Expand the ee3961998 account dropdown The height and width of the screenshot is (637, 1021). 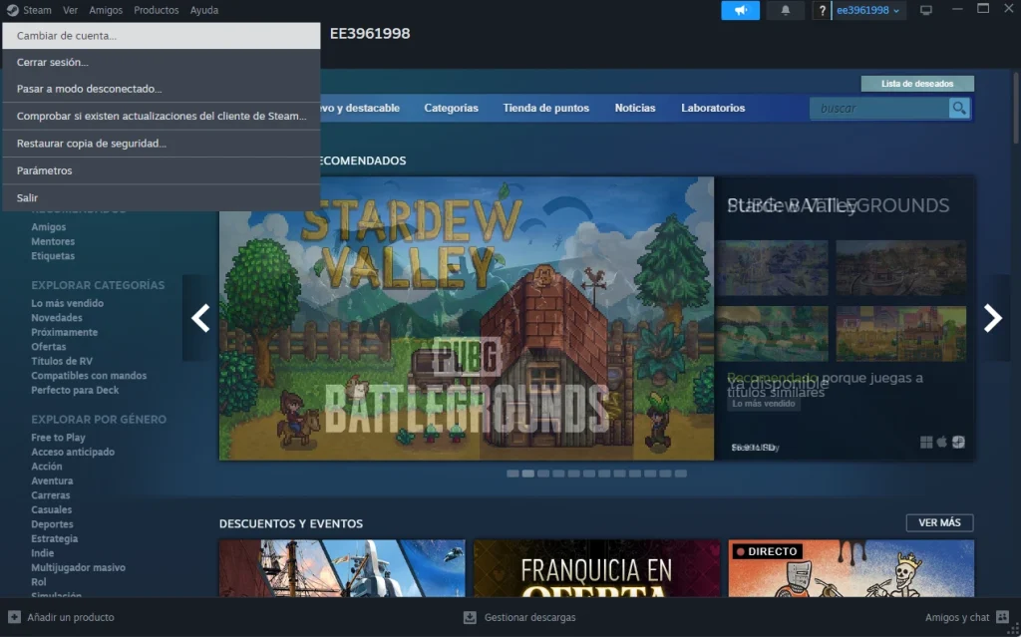pyautogui.click(x=868, y=11)
